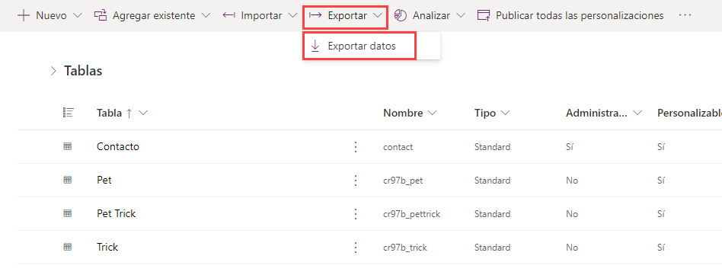Open the Nuevo plus icon

pyautogui.click(x=24, y=16)
